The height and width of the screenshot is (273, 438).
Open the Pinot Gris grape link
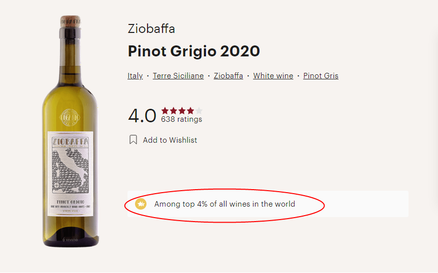320,76
